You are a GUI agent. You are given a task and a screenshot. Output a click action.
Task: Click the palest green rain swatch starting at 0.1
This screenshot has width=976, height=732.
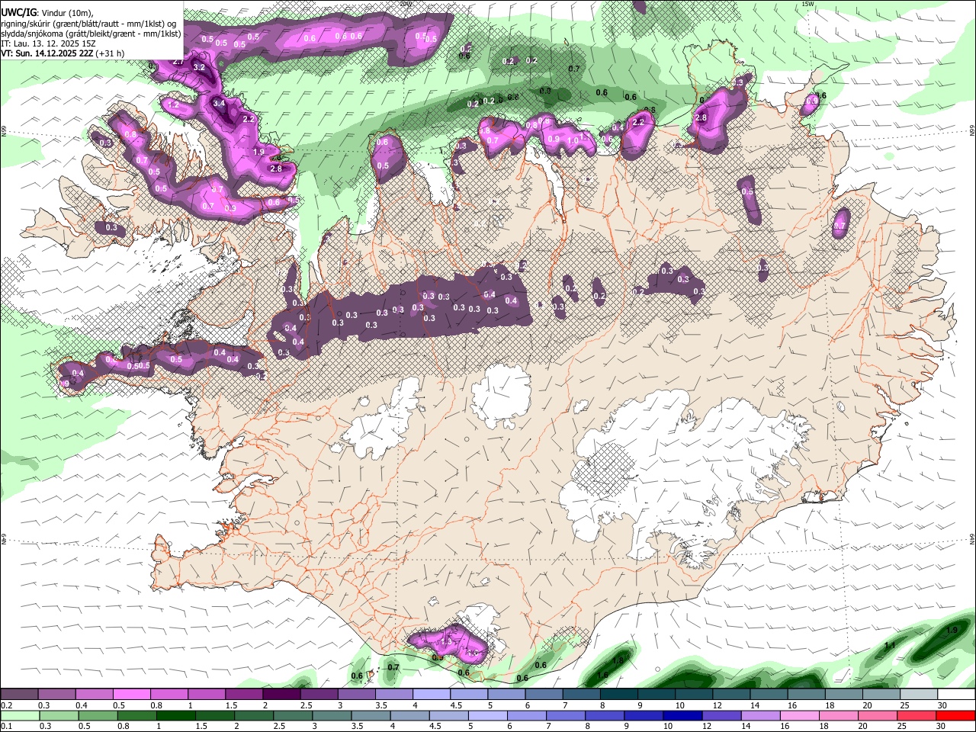[x=20, y=715]
